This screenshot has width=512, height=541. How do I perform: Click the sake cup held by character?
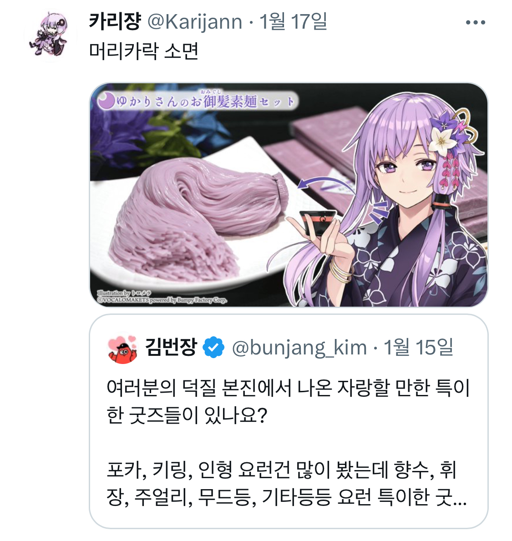click(x=317, y=221)
